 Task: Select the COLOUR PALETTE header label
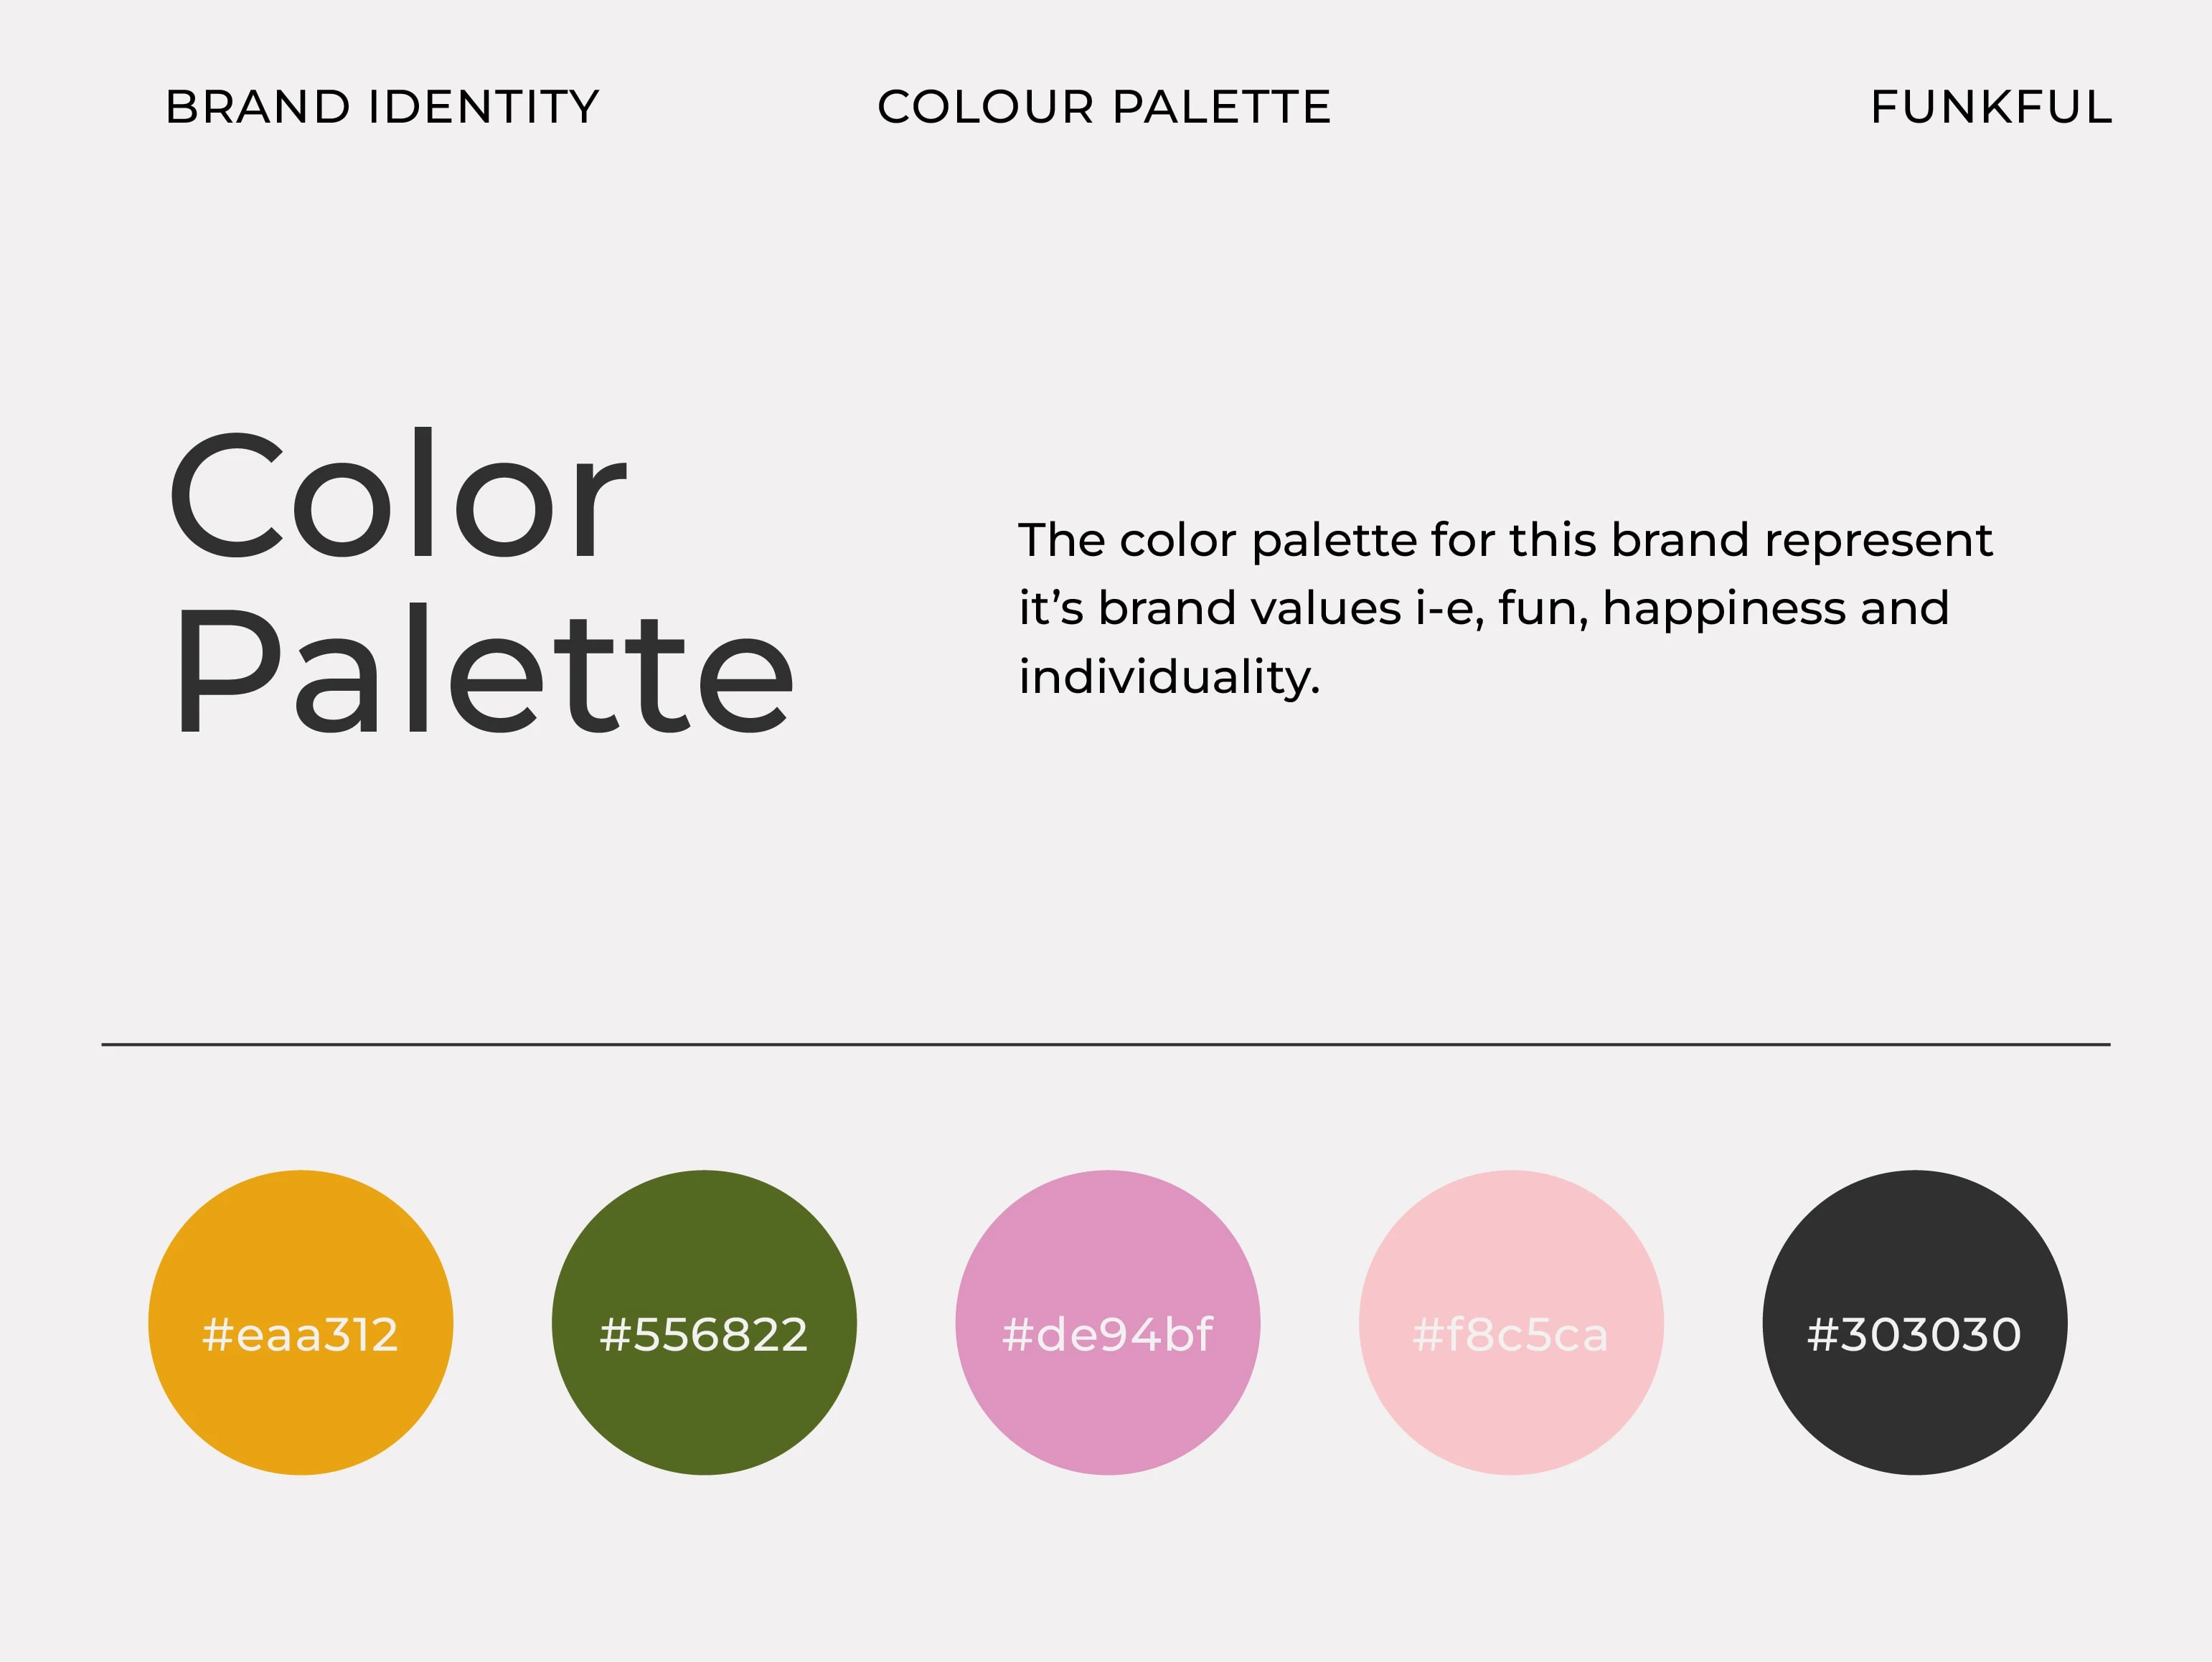point(1104,107)
